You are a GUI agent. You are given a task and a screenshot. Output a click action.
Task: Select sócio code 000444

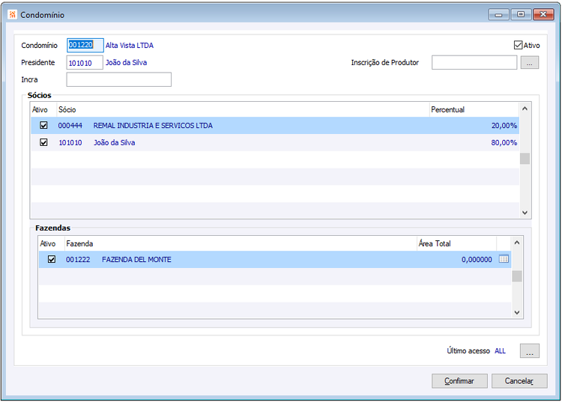click(x=70, y=126)
